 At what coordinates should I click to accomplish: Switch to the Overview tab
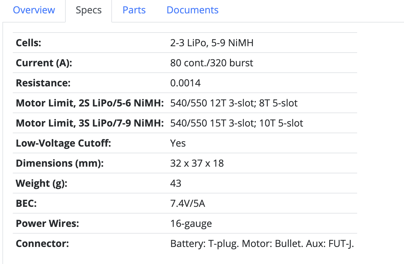pyautogui.click(x=34, y=10)
